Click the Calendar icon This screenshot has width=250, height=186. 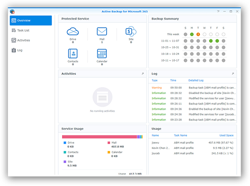102,54
